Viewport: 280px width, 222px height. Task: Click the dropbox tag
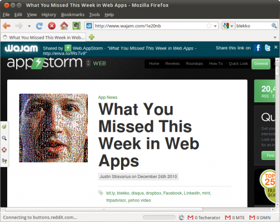[153, 193]
